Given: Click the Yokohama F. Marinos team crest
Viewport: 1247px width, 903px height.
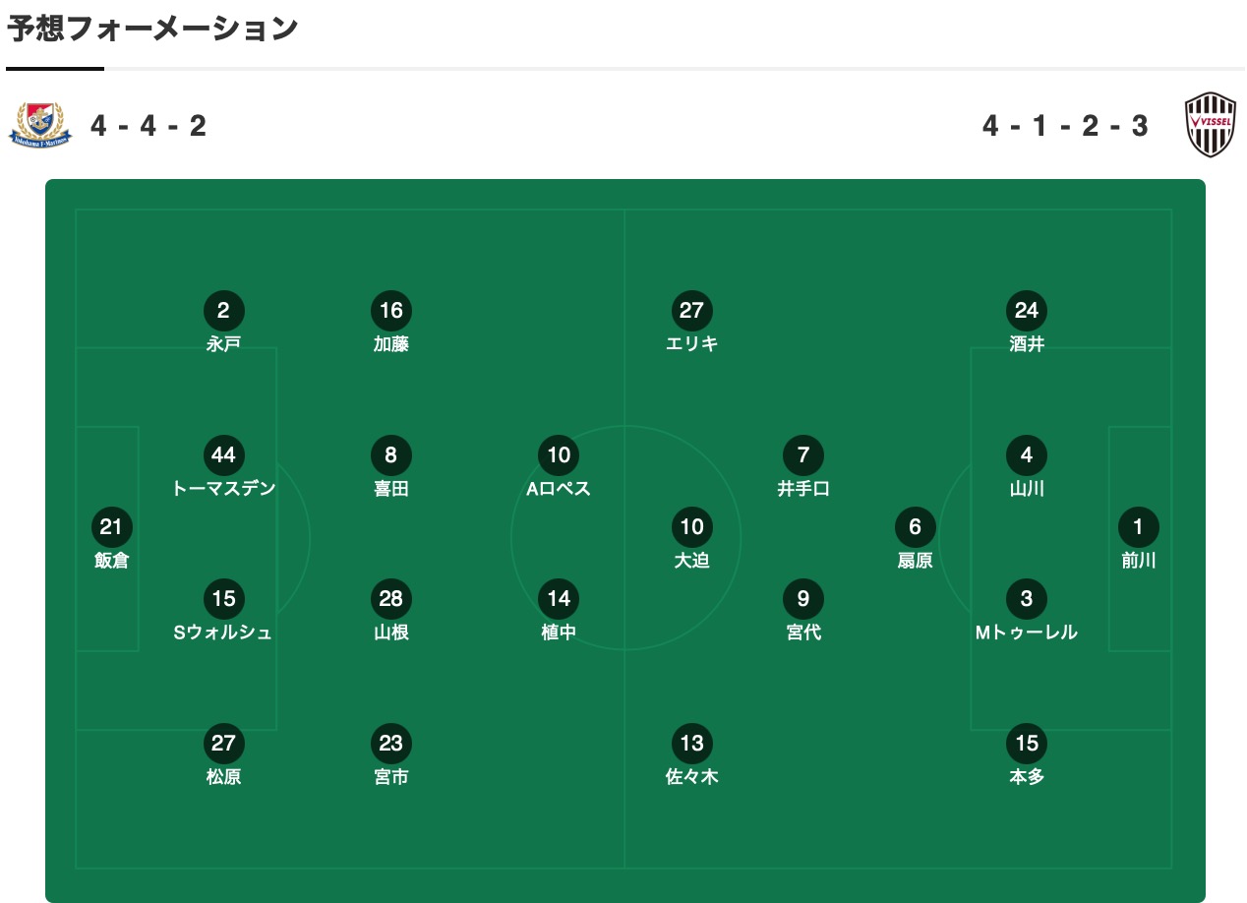Looking at the screenshot, I should [41, 125].
